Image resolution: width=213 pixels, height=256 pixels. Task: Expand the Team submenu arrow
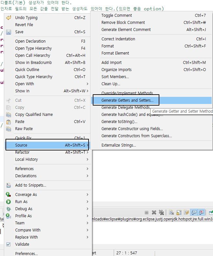(88, 223)
